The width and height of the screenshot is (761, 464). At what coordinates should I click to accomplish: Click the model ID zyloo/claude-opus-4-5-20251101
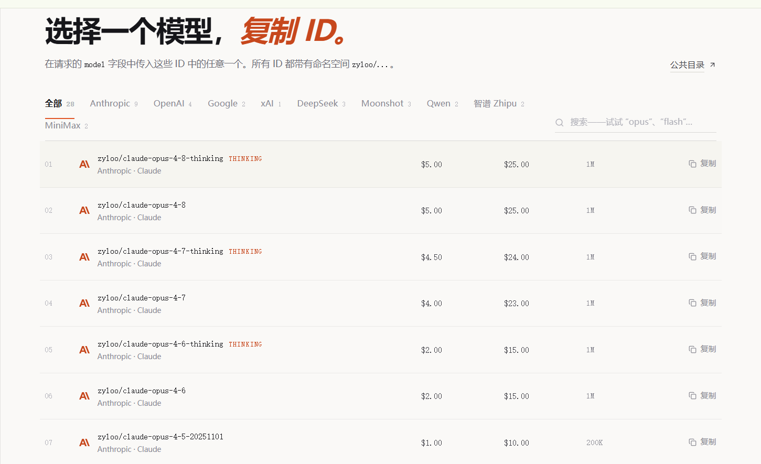click(160, 437)
